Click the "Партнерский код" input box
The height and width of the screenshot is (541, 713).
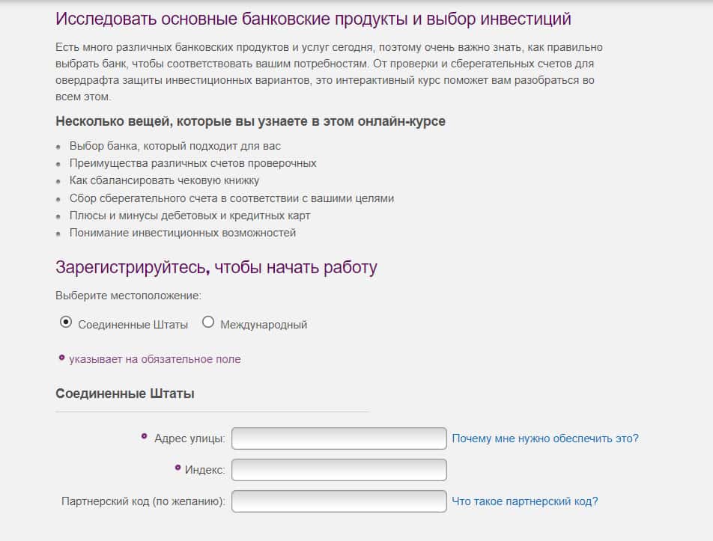tap(339, 501)
